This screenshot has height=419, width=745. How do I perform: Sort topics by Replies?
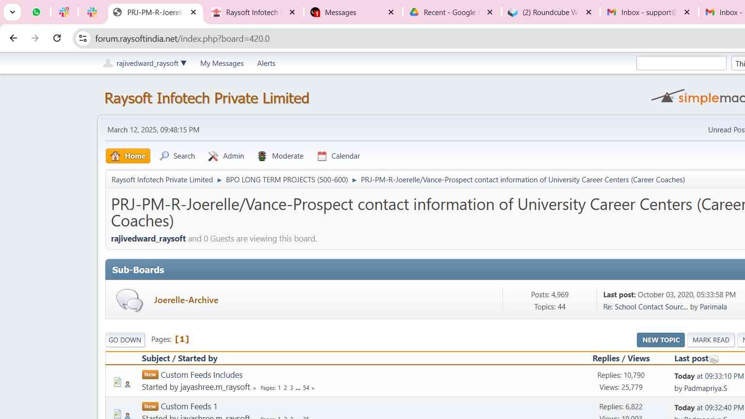[x=606, y=358]
